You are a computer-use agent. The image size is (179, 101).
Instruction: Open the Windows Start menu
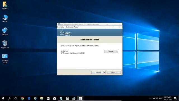click(3, 98)
